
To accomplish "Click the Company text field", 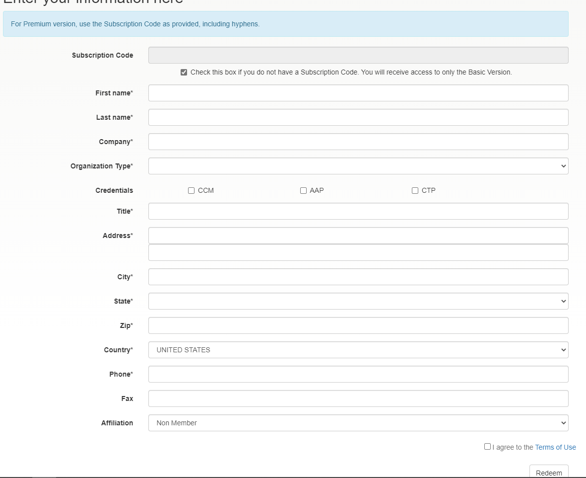I will click(358, 141).
